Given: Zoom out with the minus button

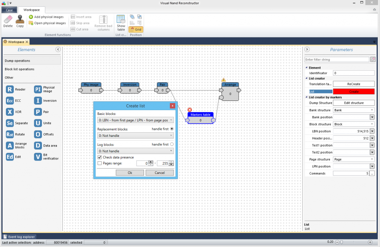Looking at the screenshot, I should (x=337, y=242).
